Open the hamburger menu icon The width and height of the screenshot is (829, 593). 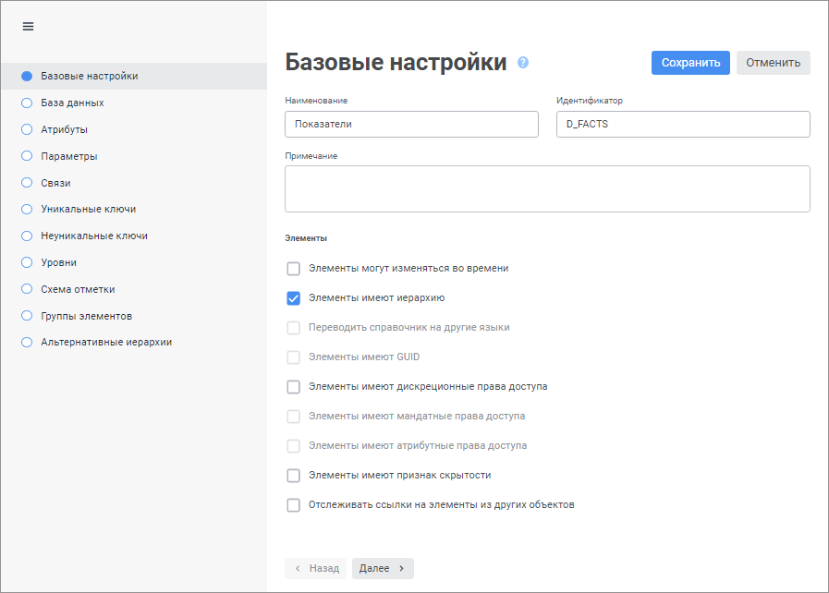[28, 27]
